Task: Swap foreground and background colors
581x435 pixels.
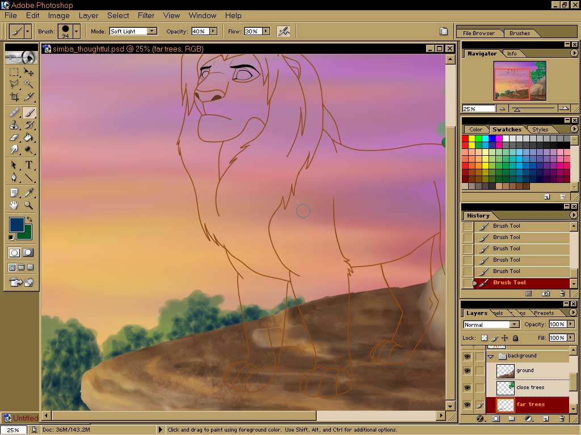Action: pyautogui.click(x=30, y=219)
